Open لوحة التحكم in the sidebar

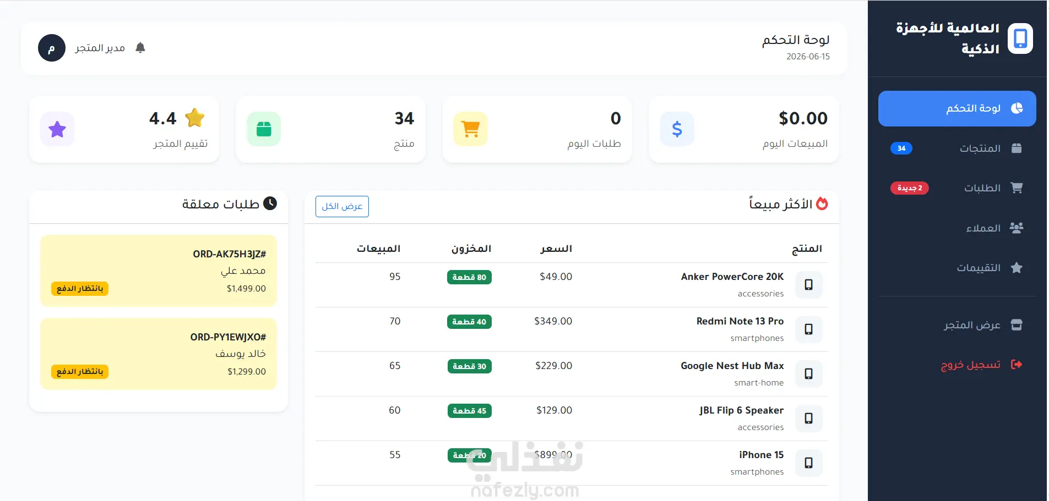pyautogui.click(x=957, y=108)
